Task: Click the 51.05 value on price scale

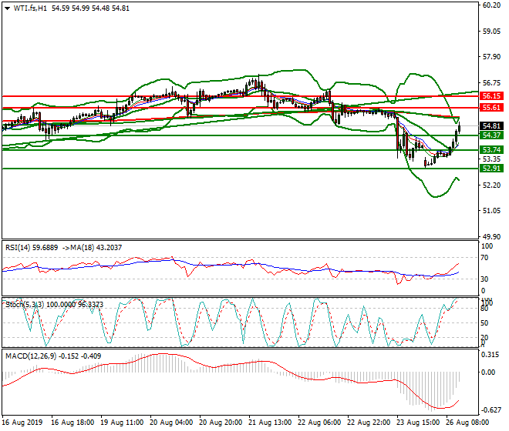Action: [491, 211]
